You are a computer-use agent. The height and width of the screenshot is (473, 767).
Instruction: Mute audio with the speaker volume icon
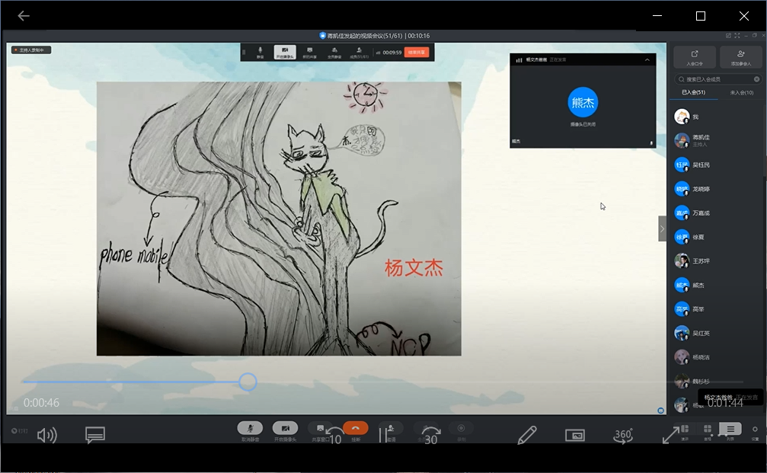point(46,435)
